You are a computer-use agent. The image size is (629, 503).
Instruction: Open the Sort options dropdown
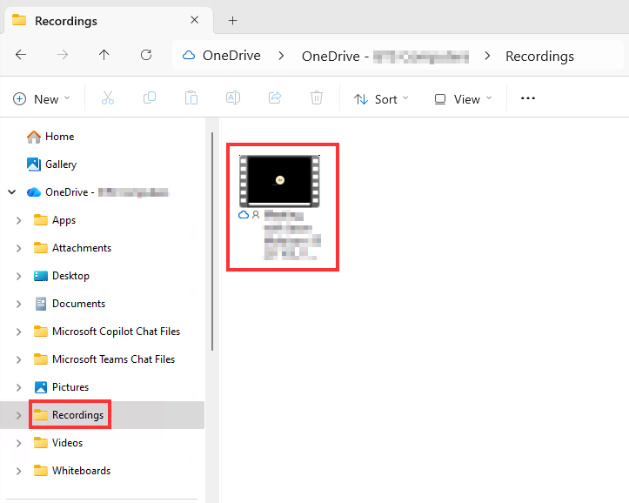click(381, 98)
